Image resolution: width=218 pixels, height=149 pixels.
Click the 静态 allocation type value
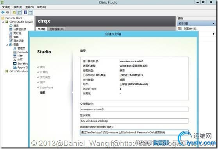click(122, 70)
